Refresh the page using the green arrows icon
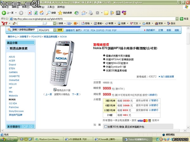Viewport: 190px width, 142px height. [x=36, y=13]
